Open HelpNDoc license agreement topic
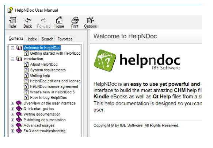The image size is (213, 148). 54,86
